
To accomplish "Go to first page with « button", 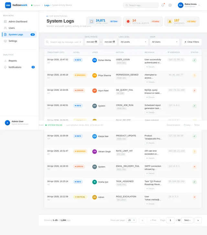I will click(143, 220).
